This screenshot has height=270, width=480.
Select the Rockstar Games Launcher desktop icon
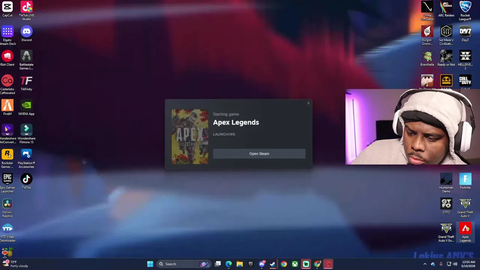[x=7, y=159]
